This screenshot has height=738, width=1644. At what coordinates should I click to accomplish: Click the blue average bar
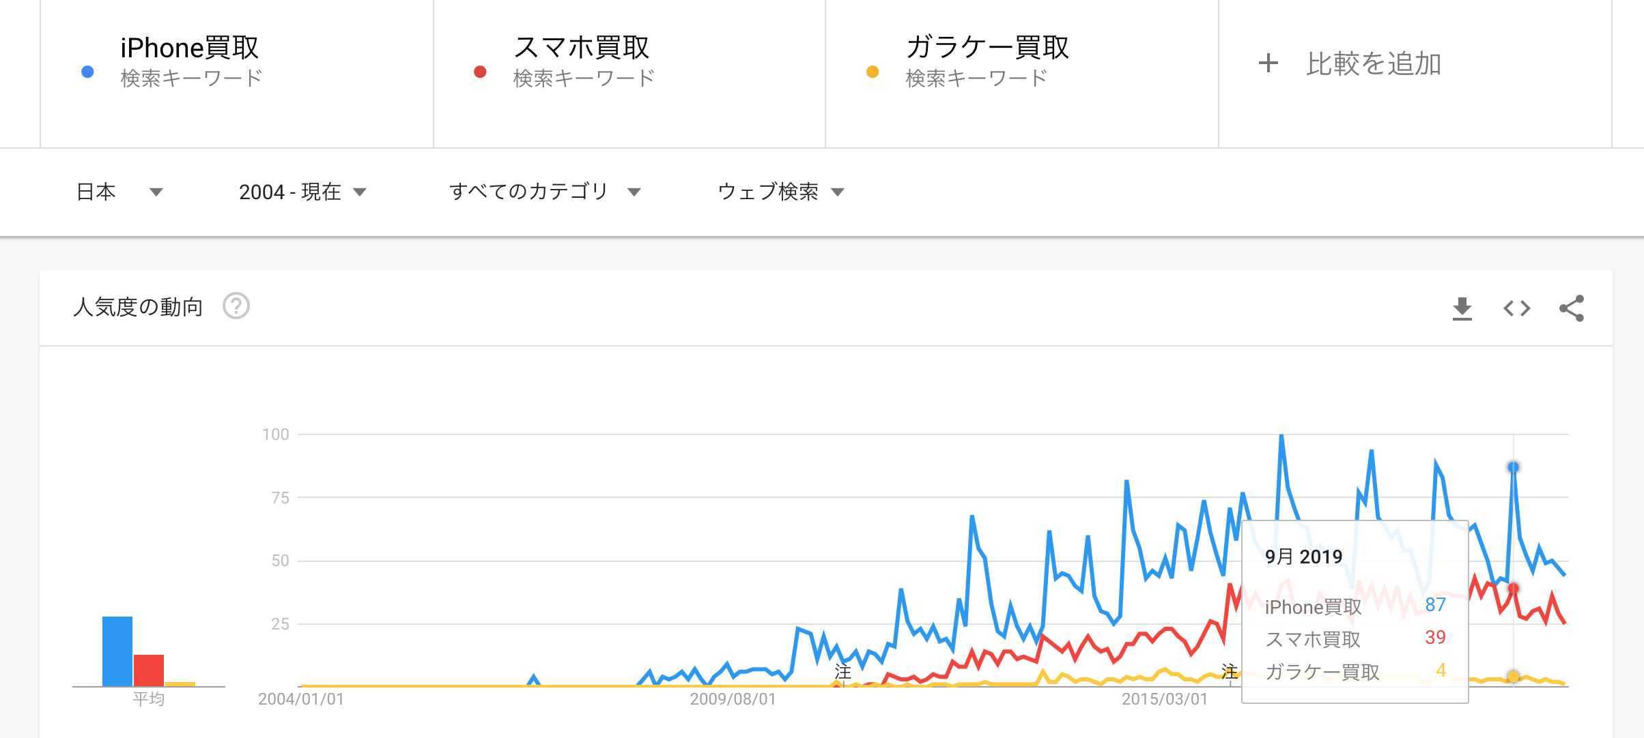(x=117, y=651)
